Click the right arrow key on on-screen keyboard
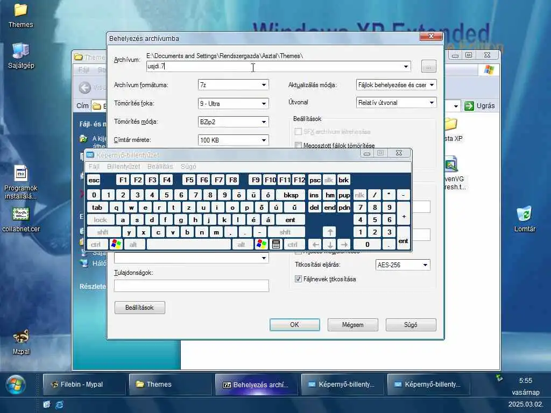The height and width of the screenshot is (413, 551). pyautogui.click(x=344, y=245)
